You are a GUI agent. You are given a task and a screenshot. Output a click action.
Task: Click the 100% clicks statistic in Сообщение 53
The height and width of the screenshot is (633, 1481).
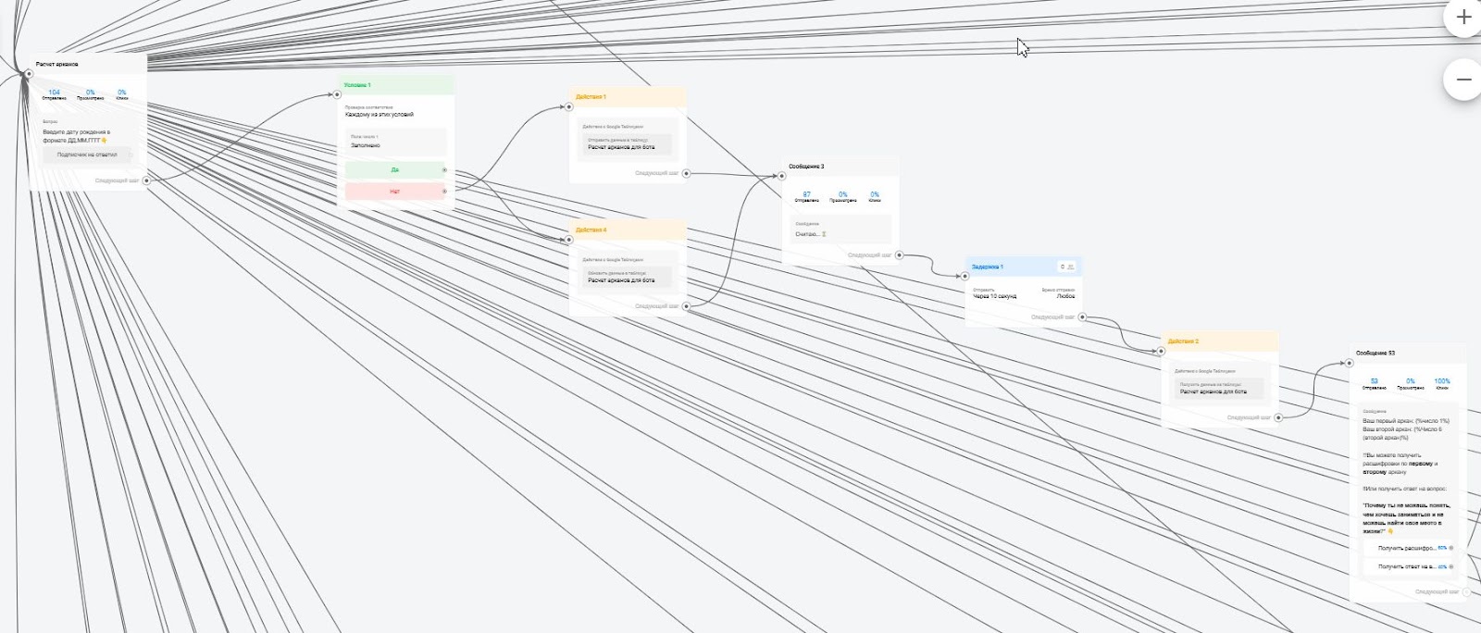pos(1442,381)
